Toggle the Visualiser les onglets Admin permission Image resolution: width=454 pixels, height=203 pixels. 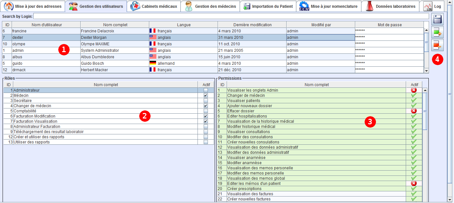point(414,90)
